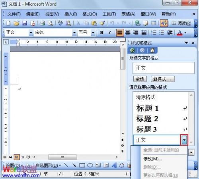The image size is (199, 179).
Task: Select Rectangle drawing tool
Action: click(82, 165)
